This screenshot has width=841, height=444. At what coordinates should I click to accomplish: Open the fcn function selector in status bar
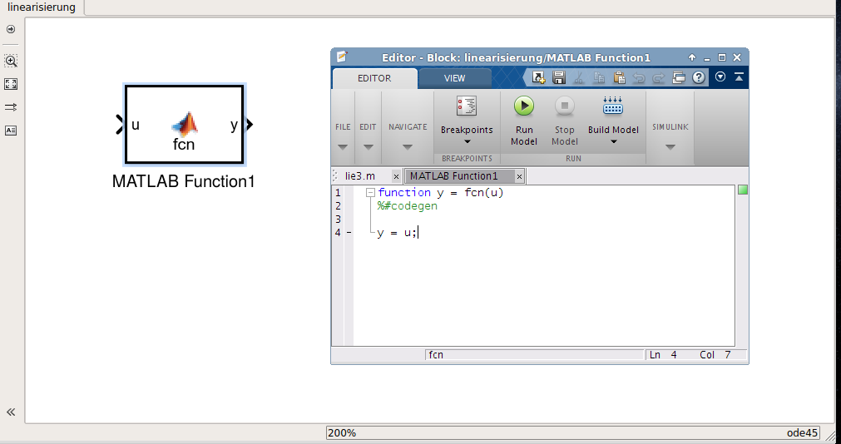tap(535, 355)
